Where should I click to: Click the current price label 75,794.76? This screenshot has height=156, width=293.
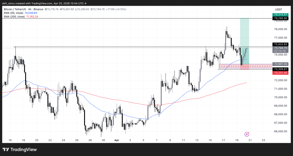280,48
